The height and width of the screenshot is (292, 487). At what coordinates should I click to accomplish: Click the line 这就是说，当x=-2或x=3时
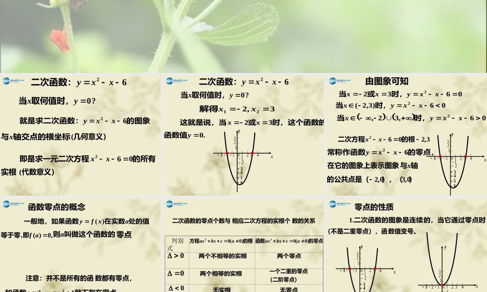(x=252, y=122)
